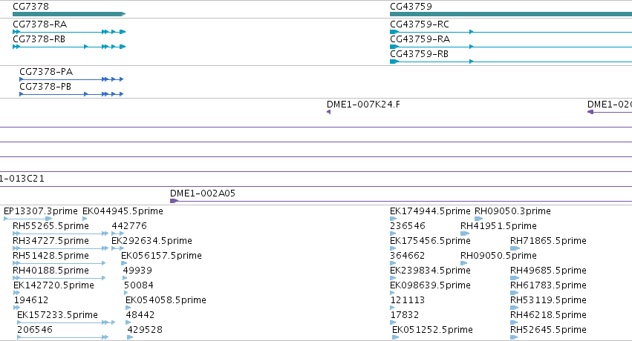Click the RH41951.5prime feature arrow

[465, 234]
